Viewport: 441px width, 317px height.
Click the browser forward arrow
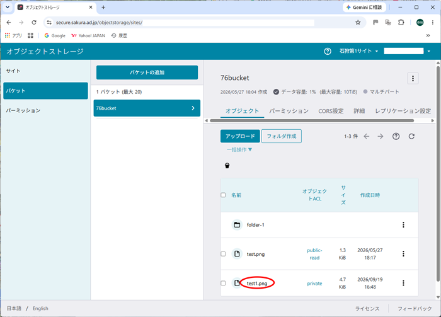21,23
